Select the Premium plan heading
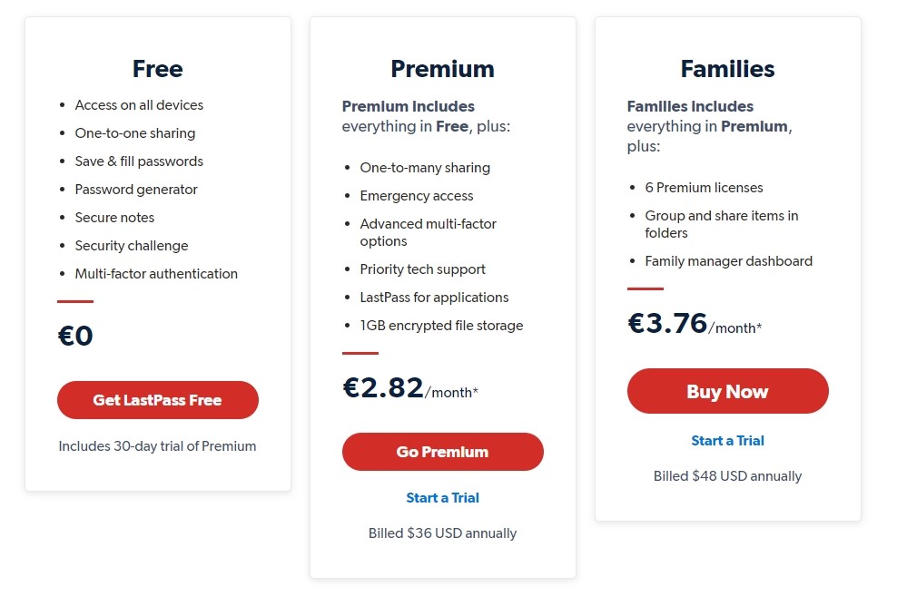The image size is (897, 596). (443, 69)
